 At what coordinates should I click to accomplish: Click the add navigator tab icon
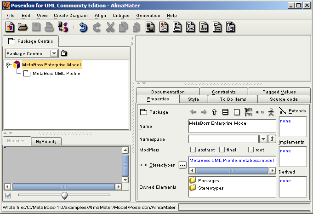pos(64,53)
